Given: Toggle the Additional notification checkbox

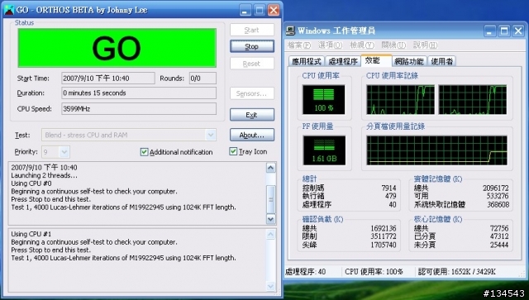Looking at the screenshot, I should pos(144,152).
